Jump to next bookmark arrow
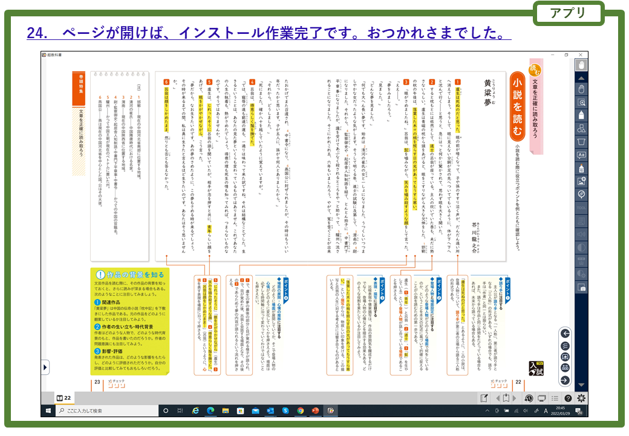The width and height of the screenshot is (629, 436). (x=514, y=398)
